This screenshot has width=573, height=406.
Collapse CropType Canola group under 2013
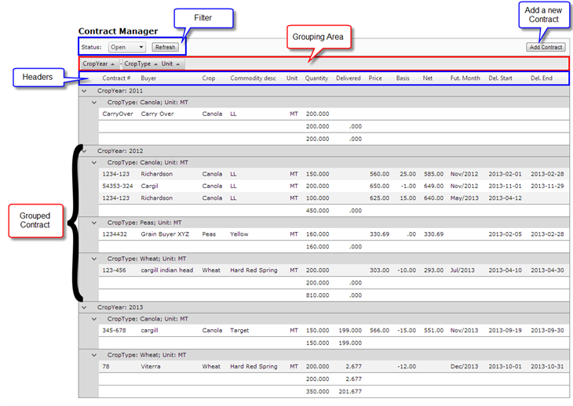click(x=95, y=319)
